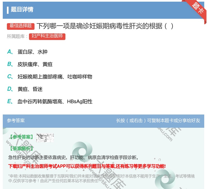Select option B 皮肤瘙痒、黄疸

click(30, 64)
